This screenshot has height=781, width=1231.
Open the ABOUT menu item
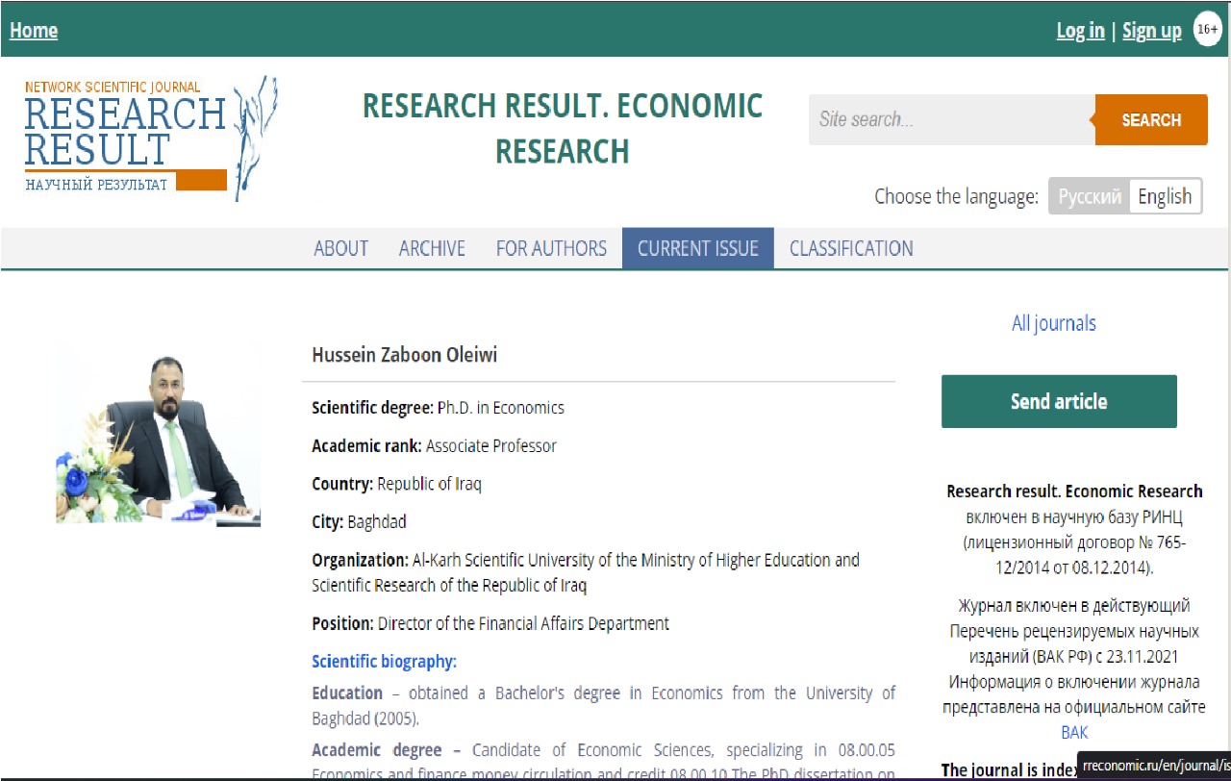coord(340,248)
